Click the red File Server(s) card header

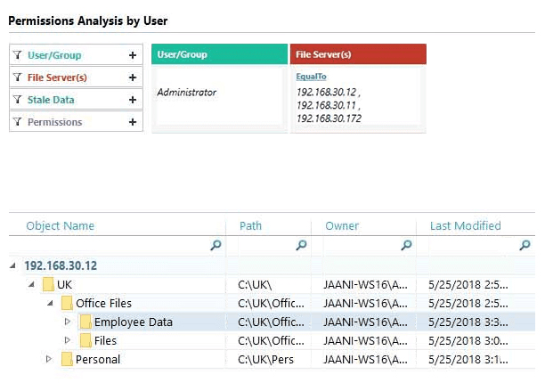[x=358, y=54]
